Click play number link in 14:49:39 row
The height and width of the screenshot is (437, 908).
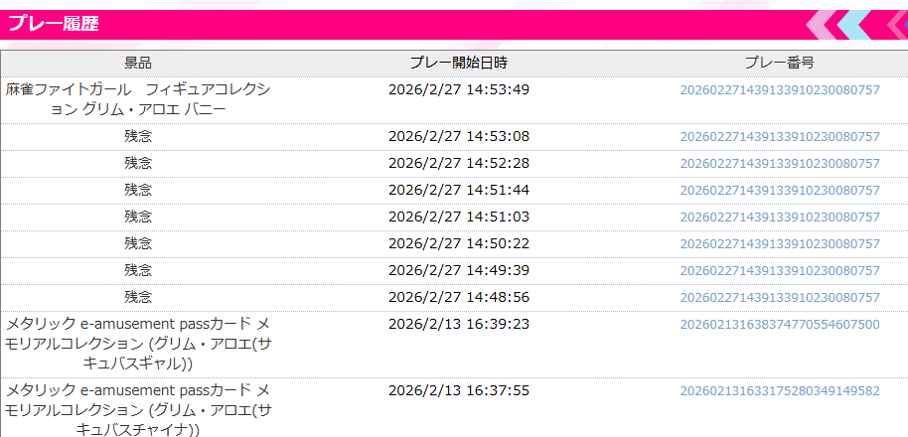tap(779, 270)
